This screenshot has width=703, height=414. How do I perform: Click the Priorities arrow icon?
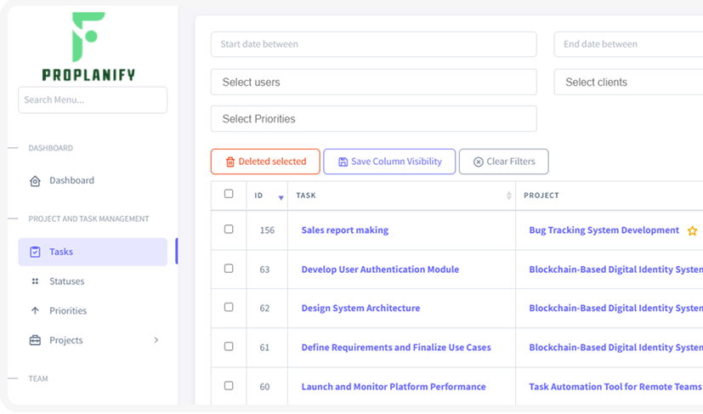click(35, 311)
